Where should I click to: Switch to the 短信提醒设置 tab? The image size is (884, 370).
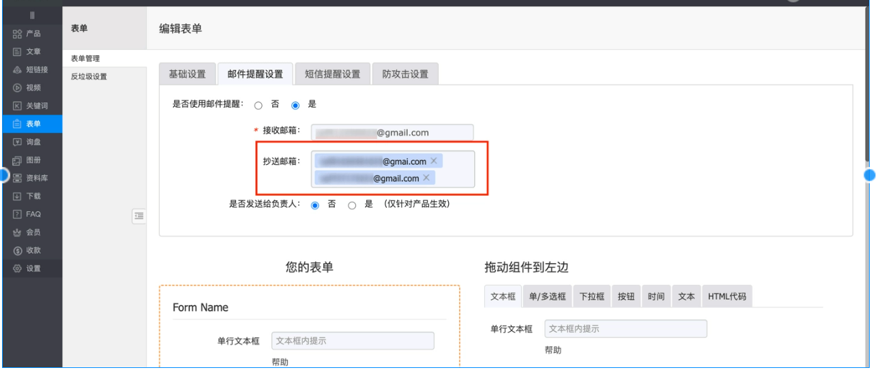tap(332, 74)
